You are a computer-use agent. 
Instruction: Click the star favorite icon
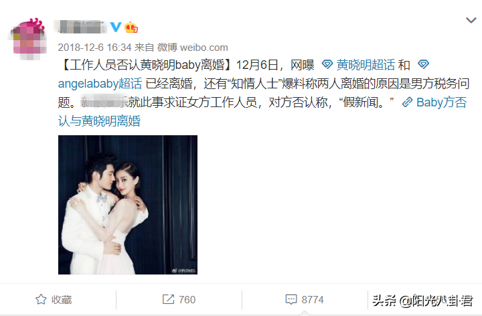(x=41, y=299)
